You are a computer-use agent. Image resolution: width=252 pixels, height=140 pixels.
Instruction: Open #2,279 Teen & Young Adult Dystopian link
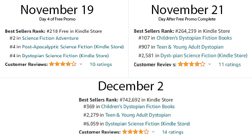(138, 115)
